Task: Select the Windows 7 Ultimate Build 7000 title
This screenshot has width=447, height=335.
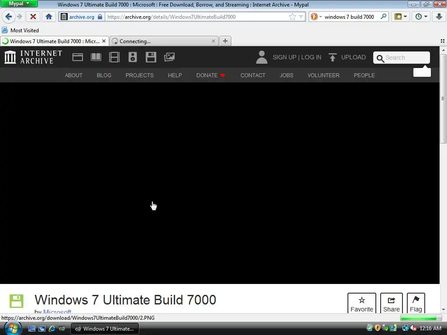Action: tap(125, 300)
